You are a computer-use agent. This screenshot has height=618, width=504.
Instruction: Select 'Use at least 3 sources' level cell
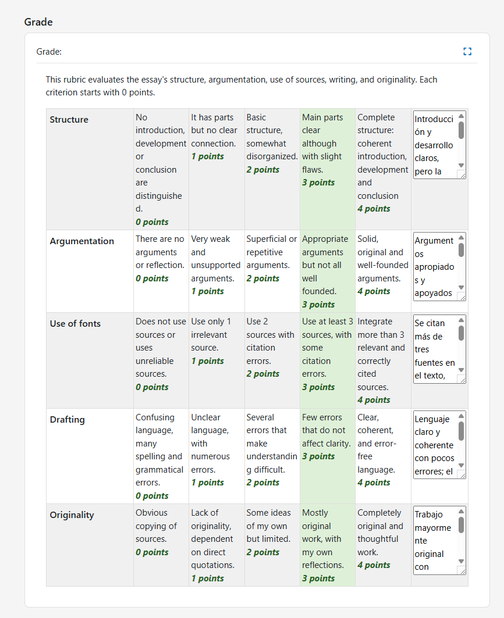[326, 360]
